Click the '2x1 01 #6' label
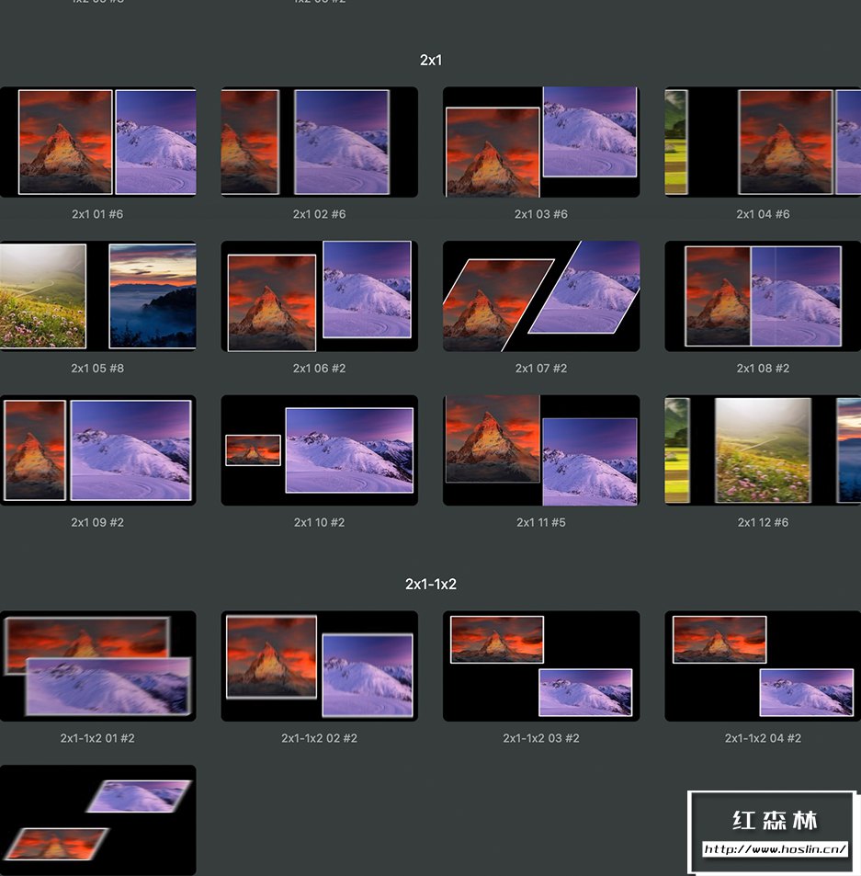This screenshot has height=876, width=861. 97,214
